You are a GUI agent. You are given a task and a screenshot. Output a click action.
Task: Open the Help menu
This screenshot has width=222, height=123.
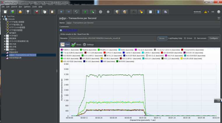[x=40, y=7]
